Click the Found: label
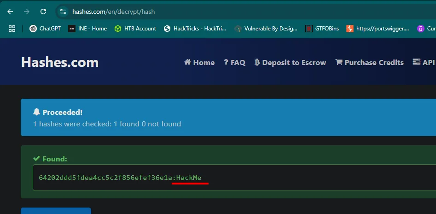436x214 pixels. [55, 159]
